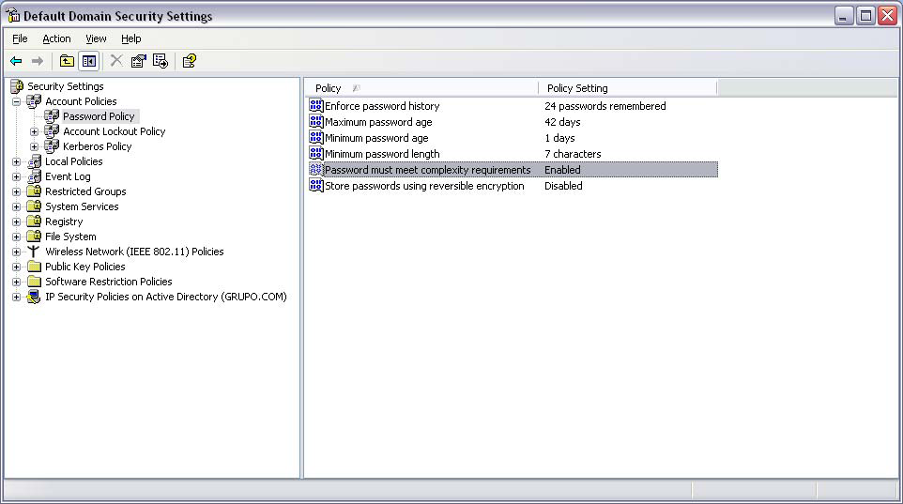Click the 7 characters setting value
The width and height of the screenshot is (903, 504).
(573, 154)
